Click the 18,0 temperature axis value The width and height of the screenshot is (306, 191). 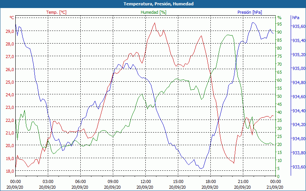click(x=10, y=171)
